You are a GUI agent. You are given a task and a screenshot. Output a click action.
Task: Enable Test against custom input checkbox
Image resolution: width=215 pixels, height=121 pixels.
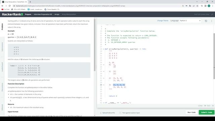point(120,113)
